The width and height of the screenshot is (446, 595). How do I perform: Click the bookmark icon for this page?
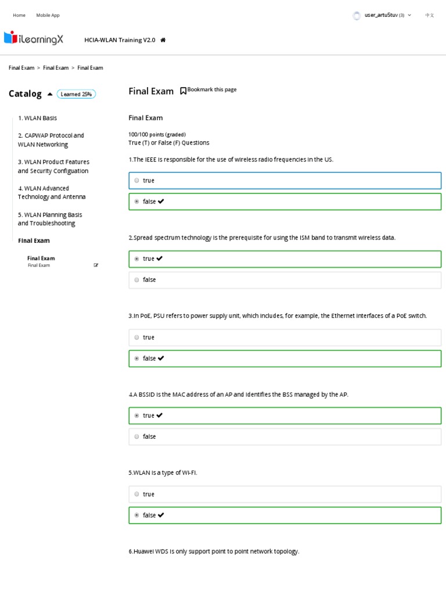click(183, 90)
